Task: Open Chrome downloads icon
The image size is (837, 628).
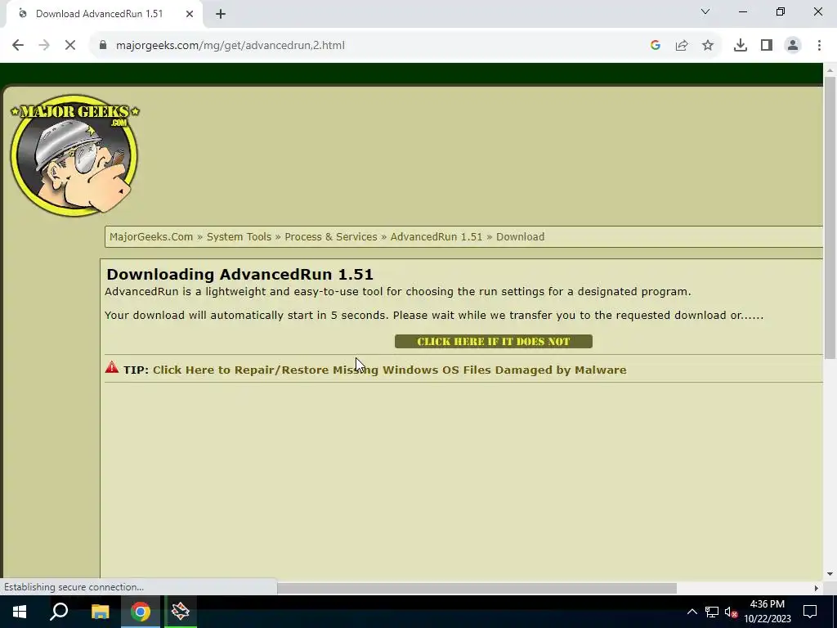Action: (741, 46)
